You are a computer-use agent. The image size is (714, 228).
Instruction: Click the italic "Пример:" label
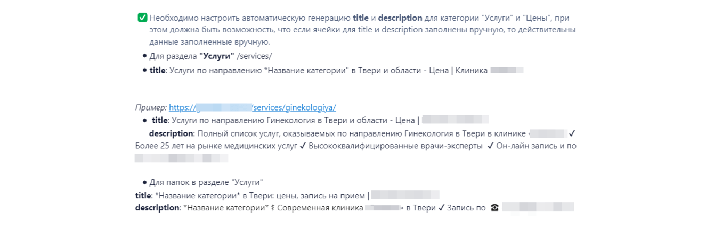pyautogui.click(x=151, y=107)
